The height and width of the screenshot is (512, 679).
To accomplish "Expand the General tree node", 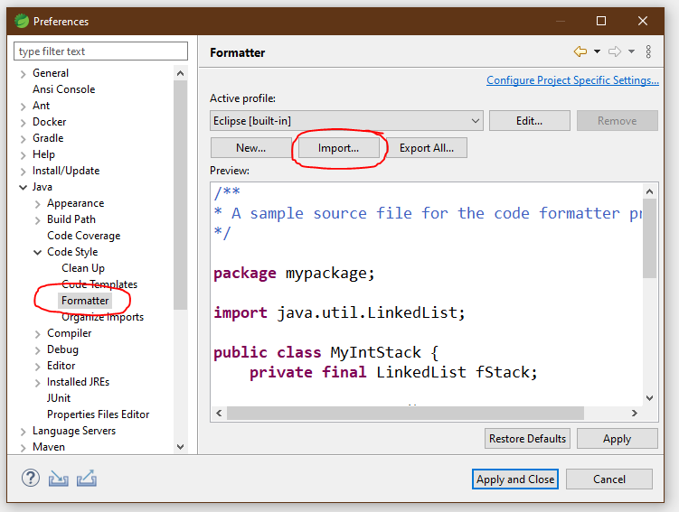I will 24,74.
